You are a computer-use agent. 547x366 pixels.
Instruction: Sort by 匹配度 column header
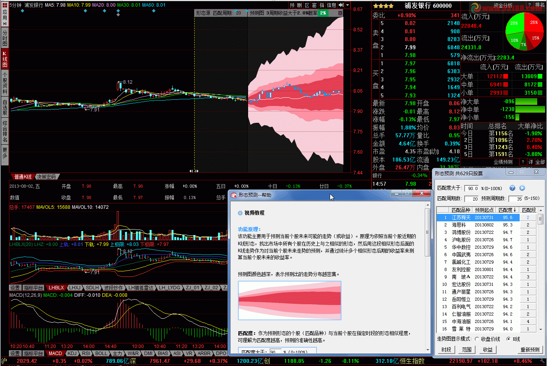508,210
